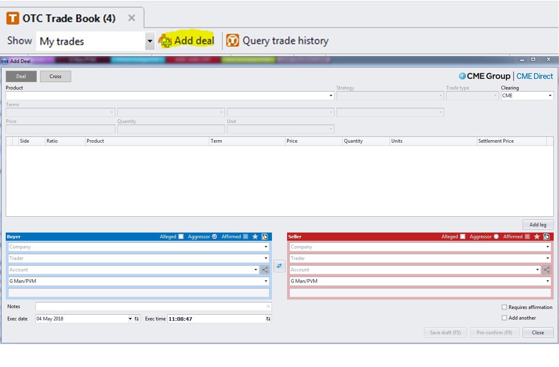Click the Buyer favorite star icon
The image size is (559, 367).
pyautogui.click(x=255, y=237)
